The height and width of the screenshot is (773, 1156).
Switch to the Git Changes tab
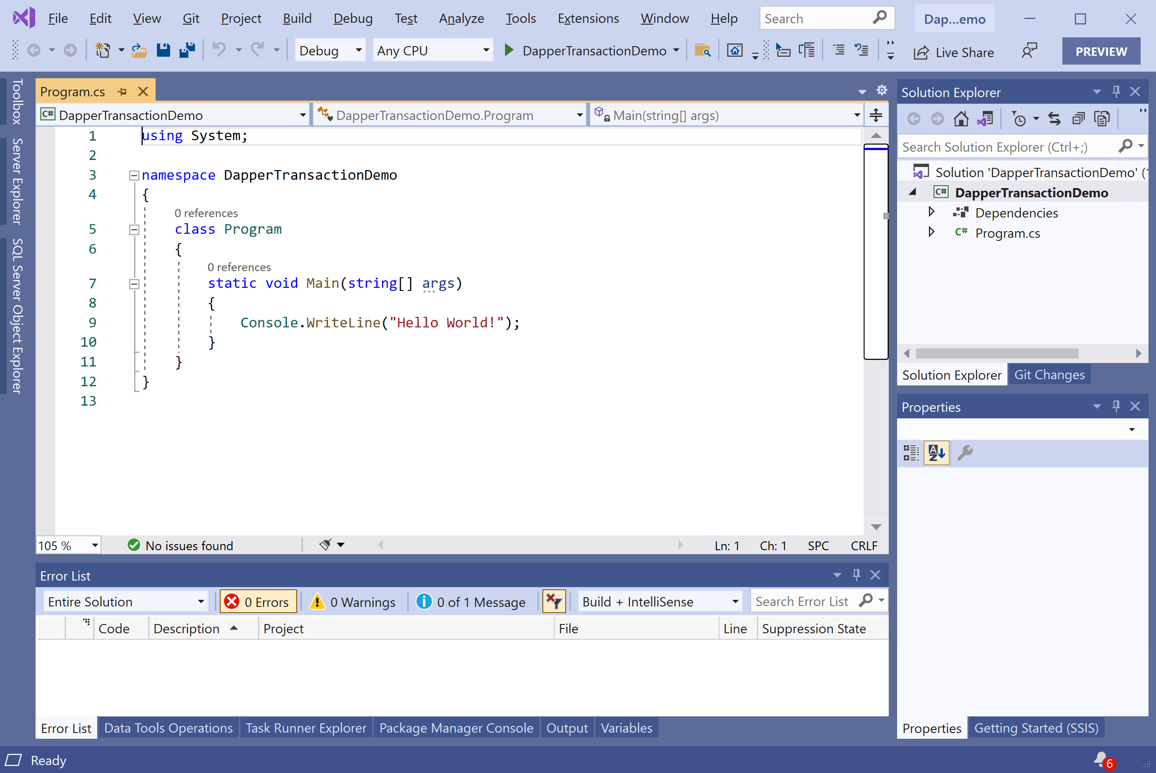(1049, 375)
